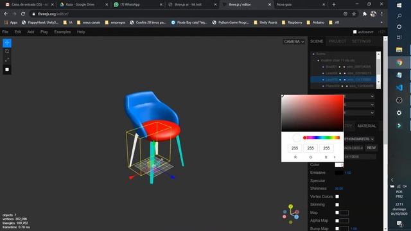
Task: Bookmark this page with the star icon
Action: pos(354,14)
